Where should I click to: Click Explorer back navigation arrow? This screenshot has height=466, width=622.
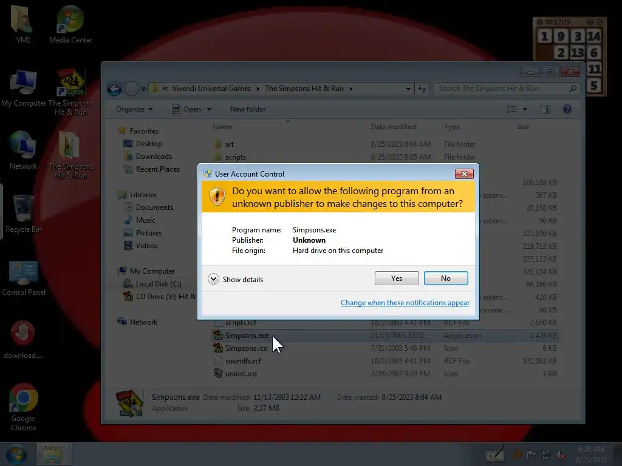pyautogui.click(x=115, y=89)
